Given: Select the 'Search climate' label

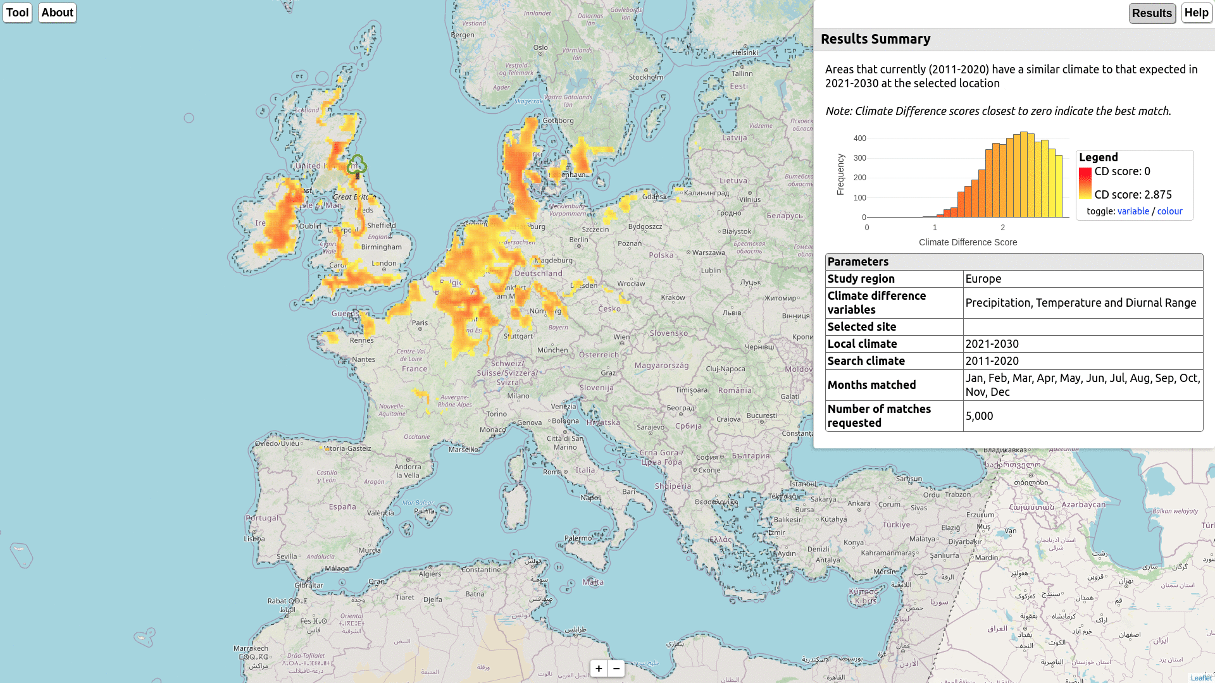Looking at the screenshot, I should coord(866,361).
